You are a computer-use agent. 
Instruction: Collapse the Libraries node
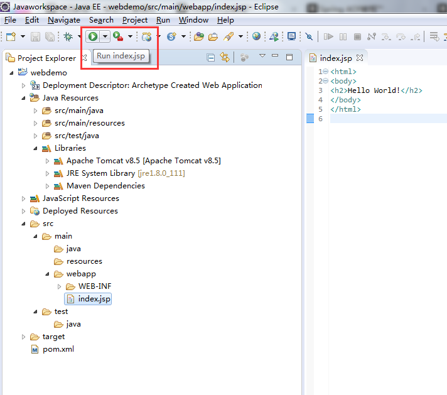(x=35, y=148)
